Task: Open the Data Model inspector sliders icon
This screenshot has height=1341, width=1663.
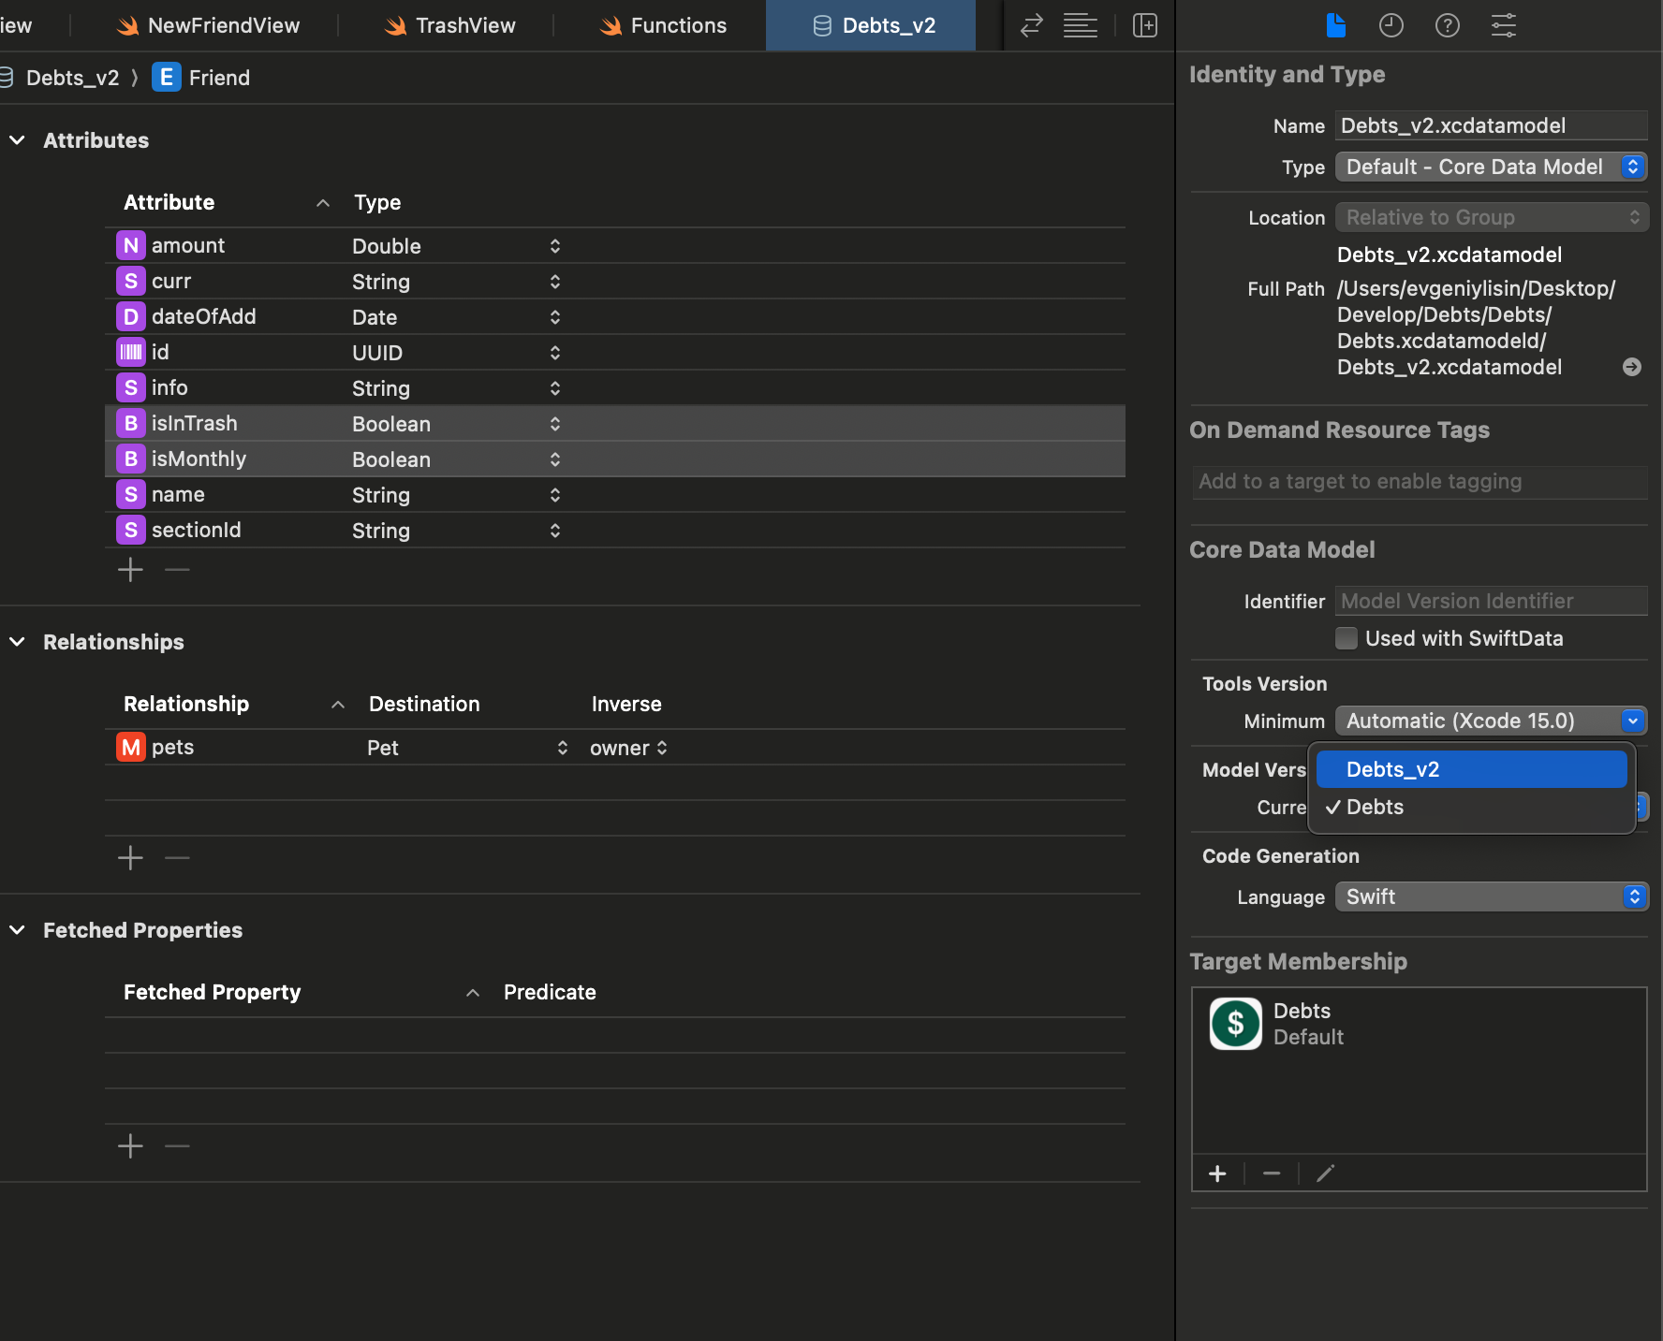Action: [x=1503, y=25]
